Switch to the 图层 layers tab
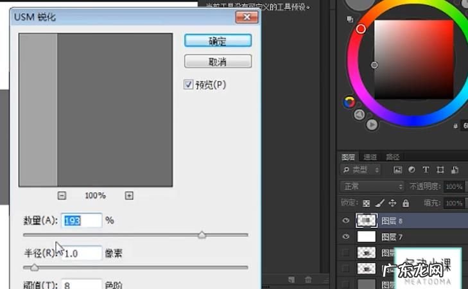 (x=348, y=157)
